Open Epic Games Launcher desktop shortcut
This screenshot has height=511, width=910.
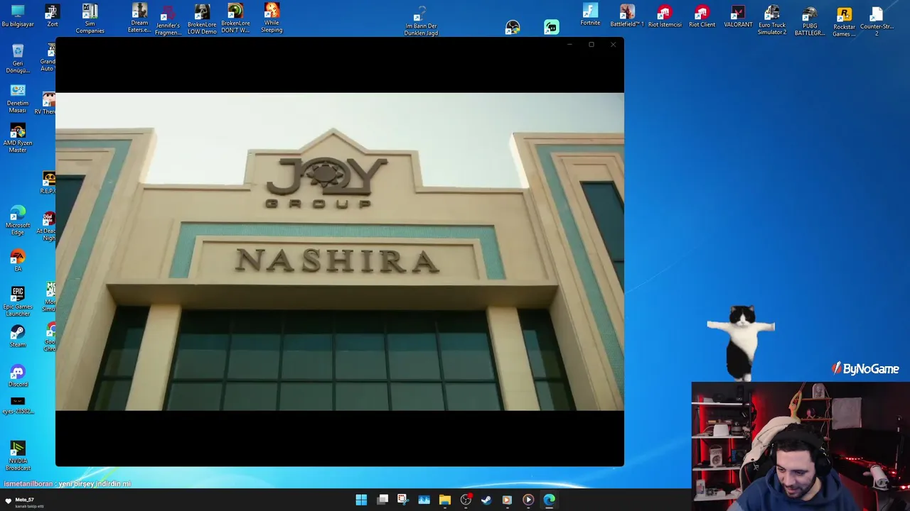(x=18, y=301)
